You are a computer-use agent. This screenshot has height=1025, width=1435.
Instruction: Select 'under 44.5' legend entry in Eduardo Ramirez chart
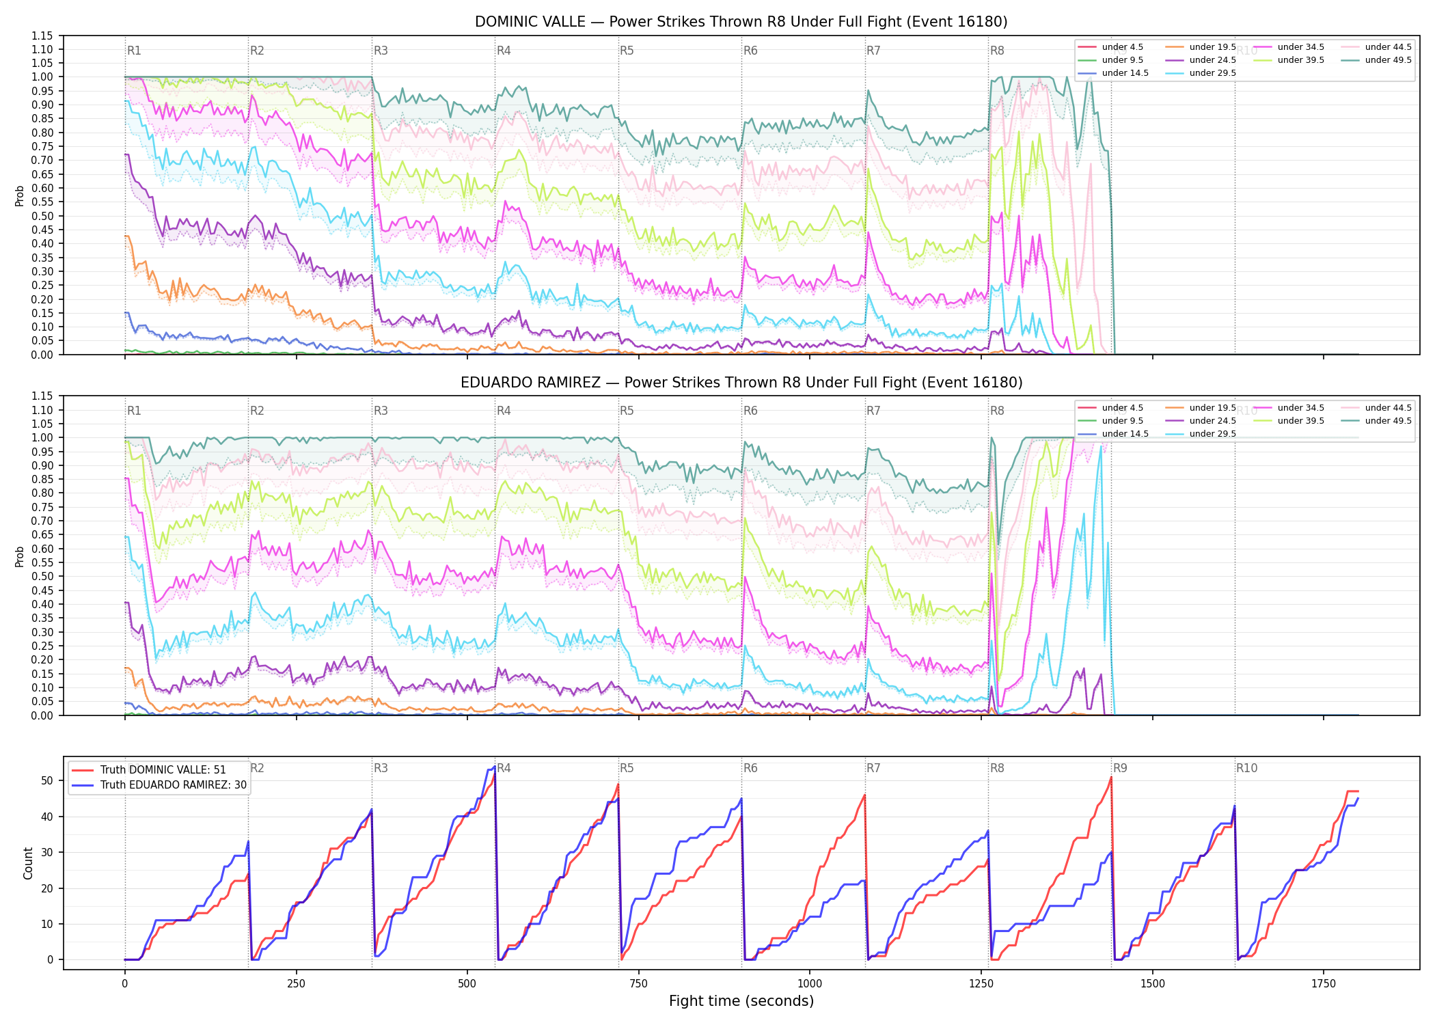point(1376,408)
